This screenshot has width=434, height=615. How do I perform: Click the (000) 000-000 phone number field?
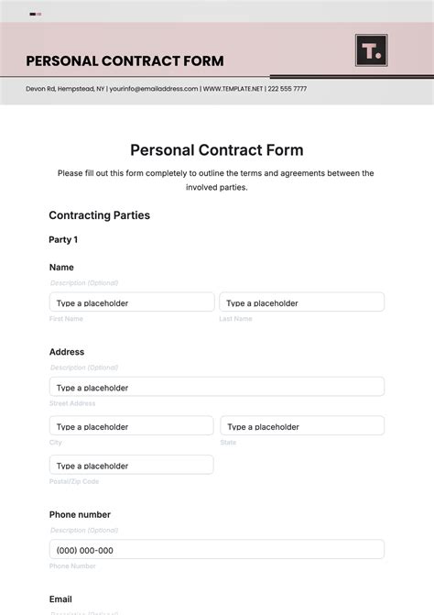coord(217,550)
